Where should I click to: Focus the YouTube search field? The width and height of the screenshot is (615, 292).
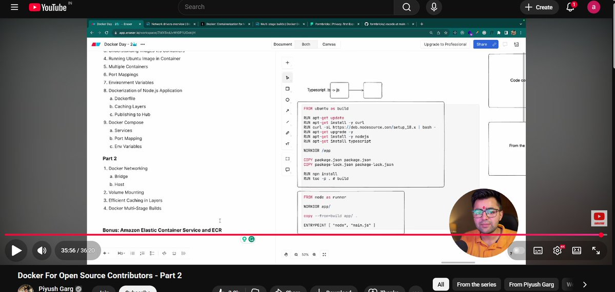click(286, 7)
